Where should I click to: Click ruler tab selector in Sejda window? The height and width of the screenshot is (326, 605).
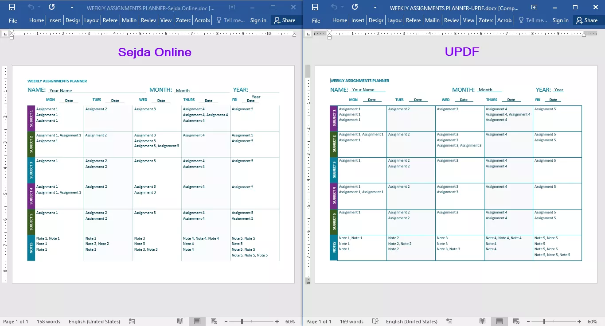tap(5, 34)
